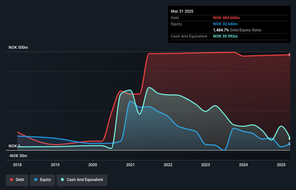Click the 2018 x-axis label
The image size is (296, 190).
point(17,165)
